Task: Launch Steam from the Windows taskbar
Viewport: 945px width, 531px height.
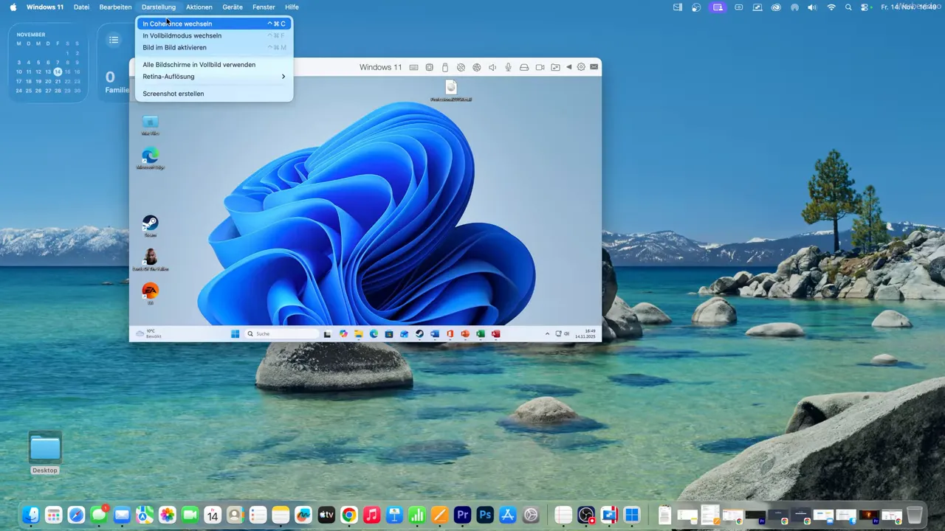Action: 419,334
